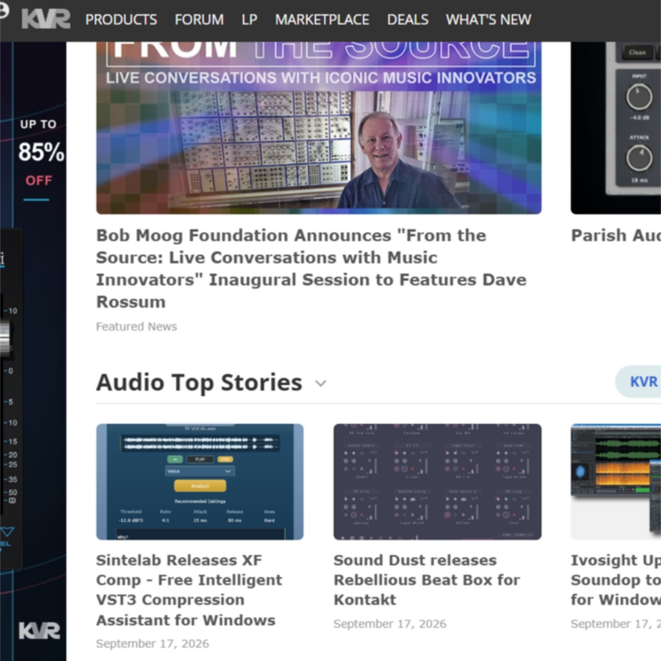
Task: Click the 85% OFF sidebar ad
Action: coord(33,351)
